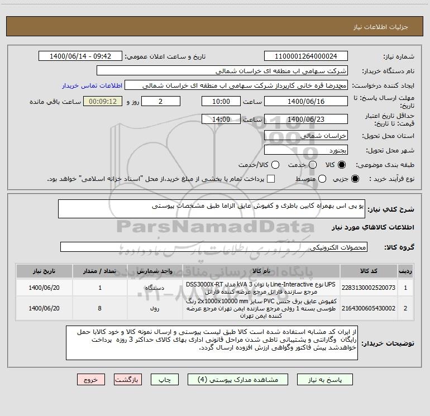Select the کالا radio button

(x=342, y=165)
